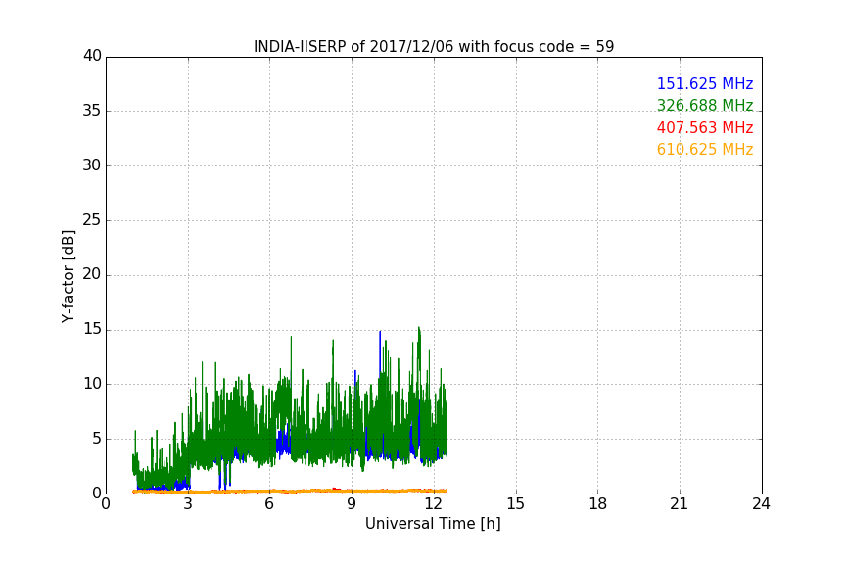Image resolution: width=846 pixels, height=564 pixels.
Task: Click x-axis tick label 9
Action: [x=352, y=504]
